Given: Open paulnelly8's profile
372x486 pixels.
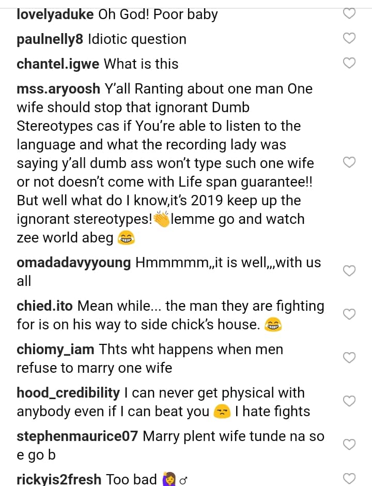Looking at the screenshot, I should [x=50, y=39].
